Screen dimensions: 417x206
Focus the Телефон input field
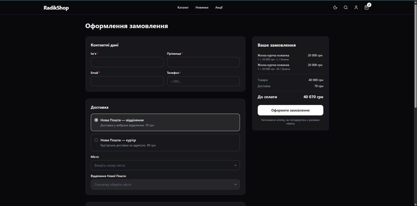(203, 81)
